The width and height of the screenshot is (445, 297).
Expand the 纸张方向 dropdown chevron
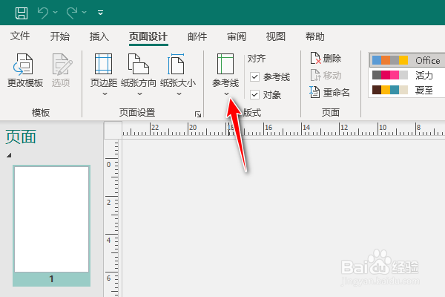[x=139, y=94]
